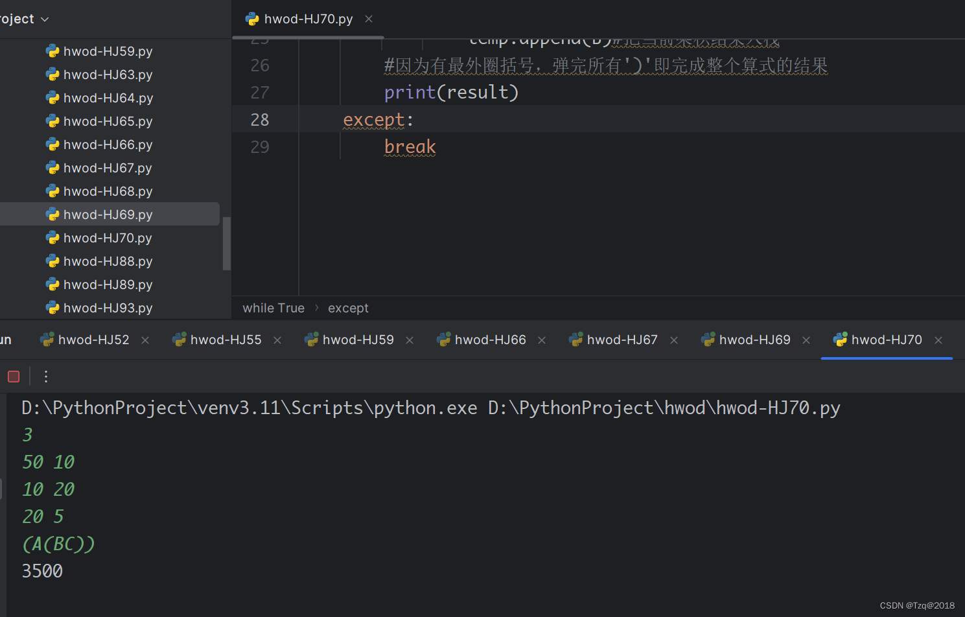Click Python icon beside hwod-HJ93.py

pos(52,308)
